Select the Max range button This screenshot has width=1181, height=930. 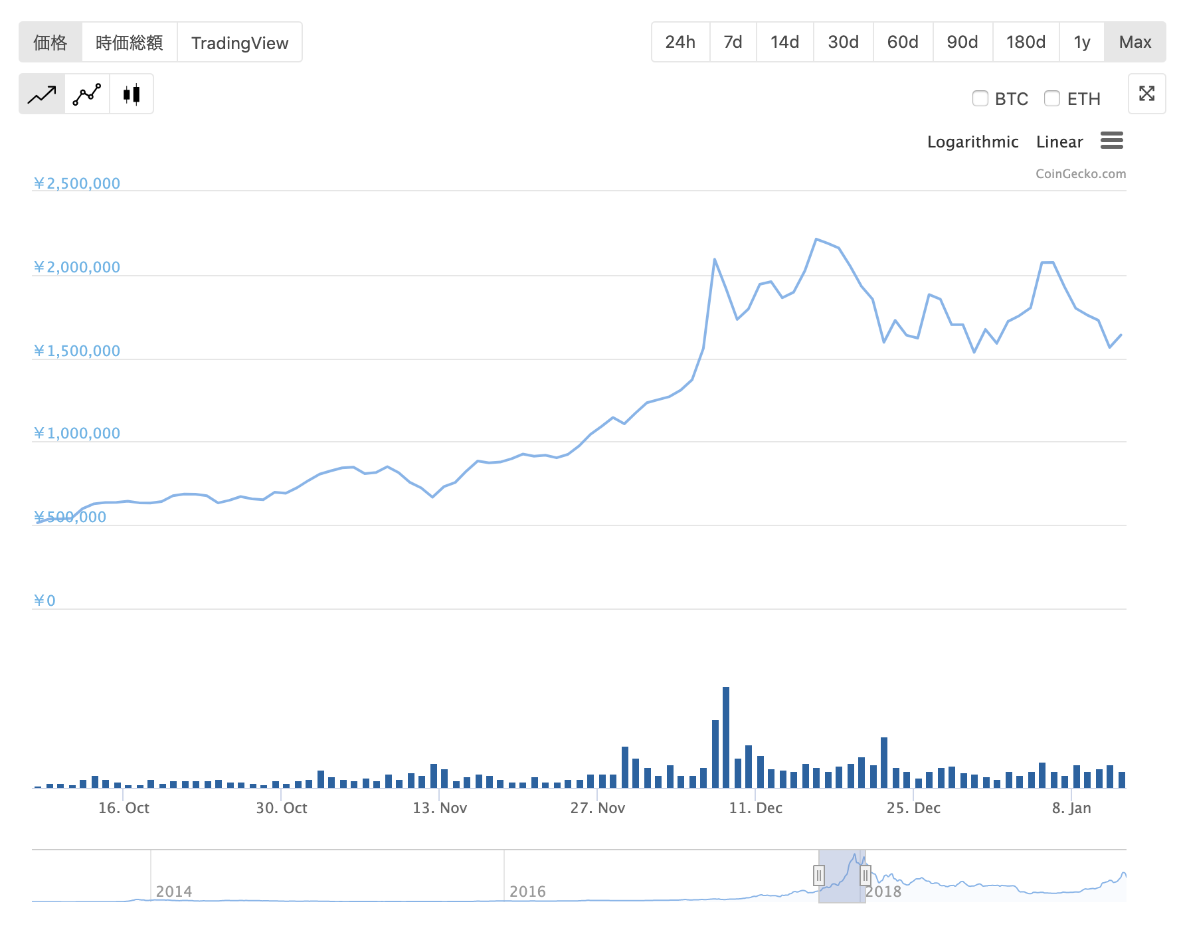coord(1135,42)
